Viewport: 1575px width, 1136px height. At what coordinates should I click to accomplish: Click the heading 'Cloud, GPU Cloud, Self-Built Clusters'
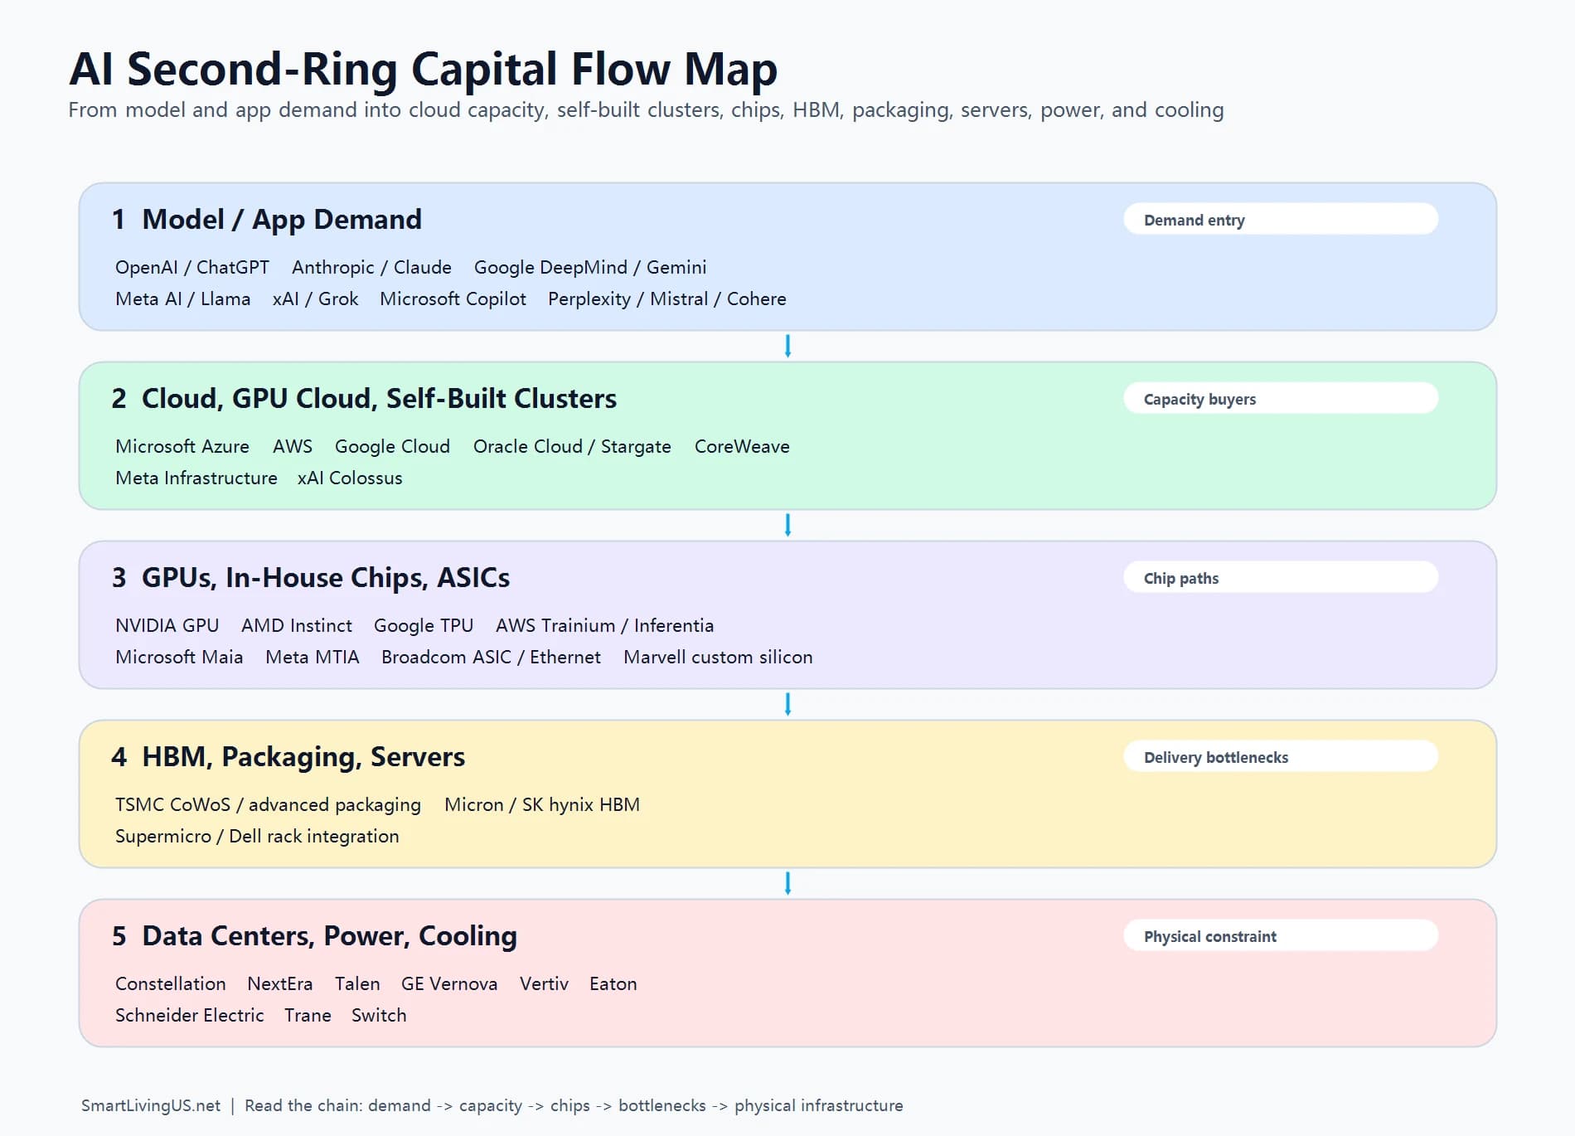pos(379,398)
